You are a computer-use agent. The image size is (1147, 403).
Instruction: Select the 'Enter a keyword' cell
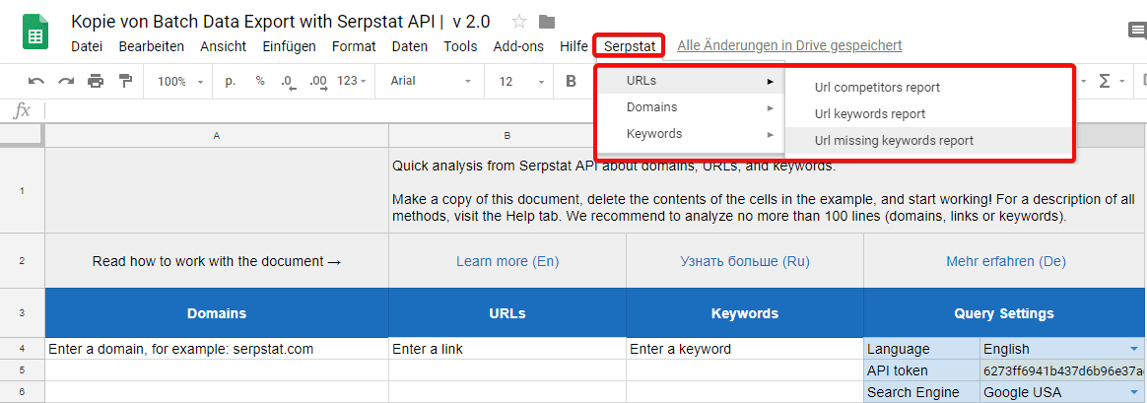(745, 349)
